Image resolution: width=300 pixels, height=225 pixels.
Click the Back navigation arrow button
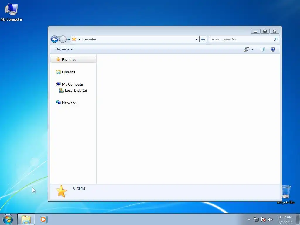pyautogui.click(x=54, y=40)
